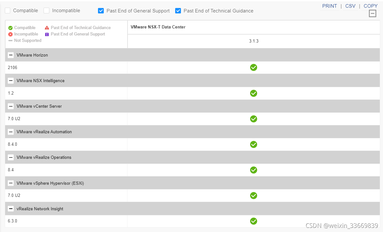Collapse the VMware vCenter Server group
The width and height of the screenshot is (383, 232).
(x=11, y=106)
